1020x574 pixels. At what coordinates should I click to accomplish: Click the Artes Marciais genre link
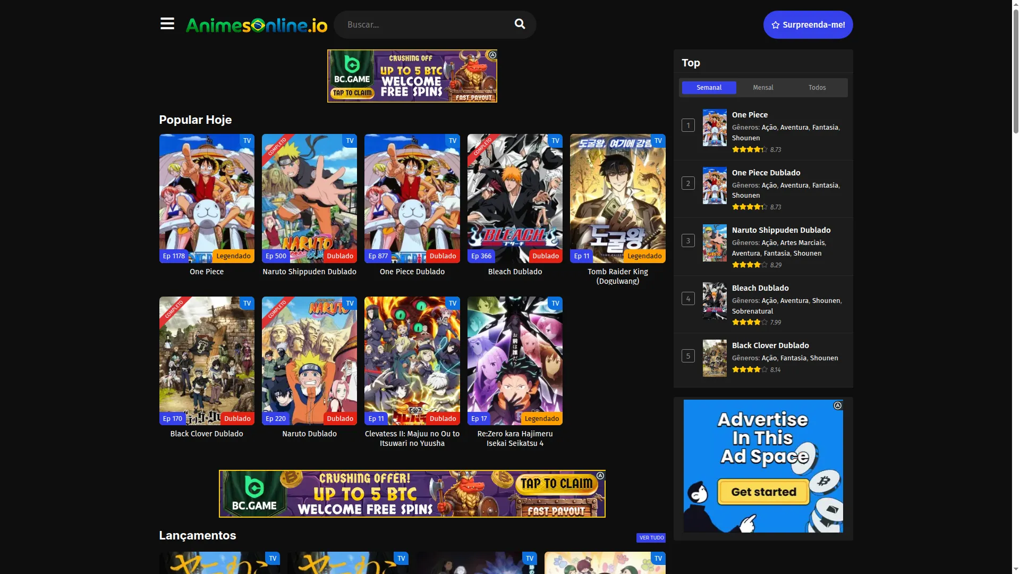pos(802,243)
